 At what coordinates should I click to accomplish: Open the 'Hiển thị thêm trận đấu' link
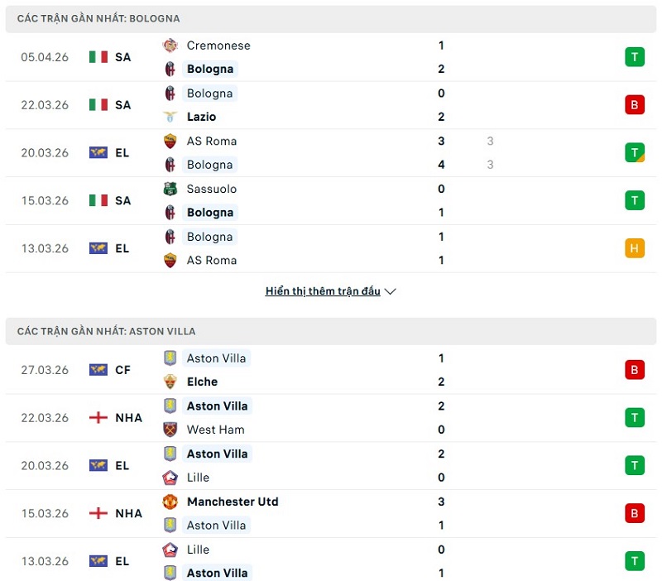pos(323,291)
